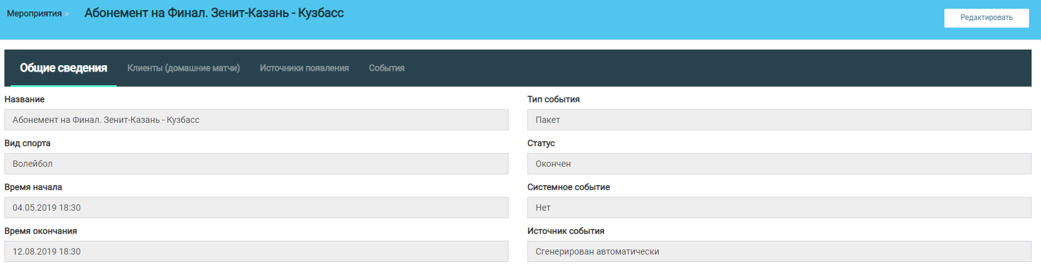The image size is (1041, 279).
Task: Go to the Источники появления tab
Action: click(304, 68)
